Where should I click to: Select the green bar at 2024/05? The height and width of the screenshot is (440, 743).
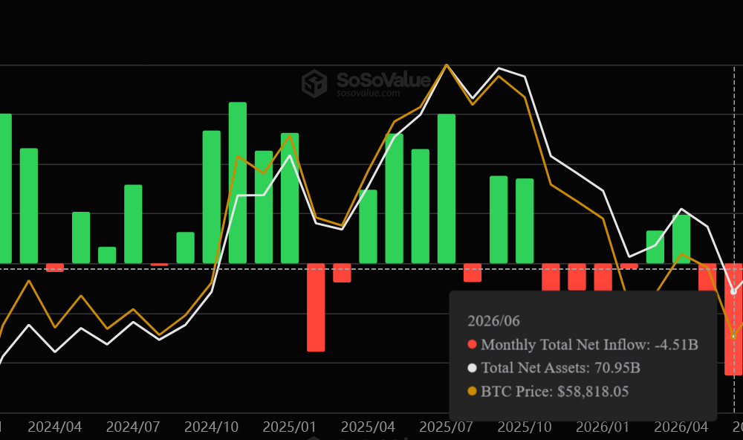pos(81,238)
